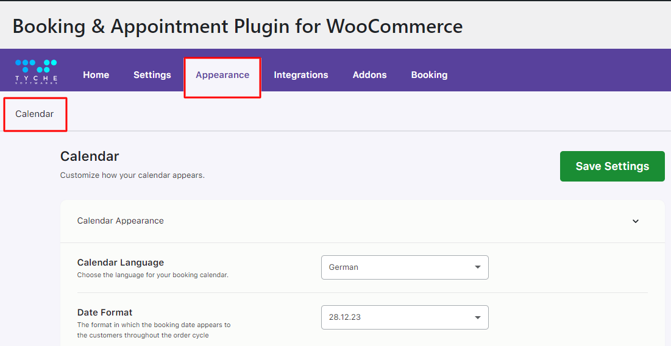Click the large 'Calendar' page heading
The image size is (671, 346).
[90, 156]
